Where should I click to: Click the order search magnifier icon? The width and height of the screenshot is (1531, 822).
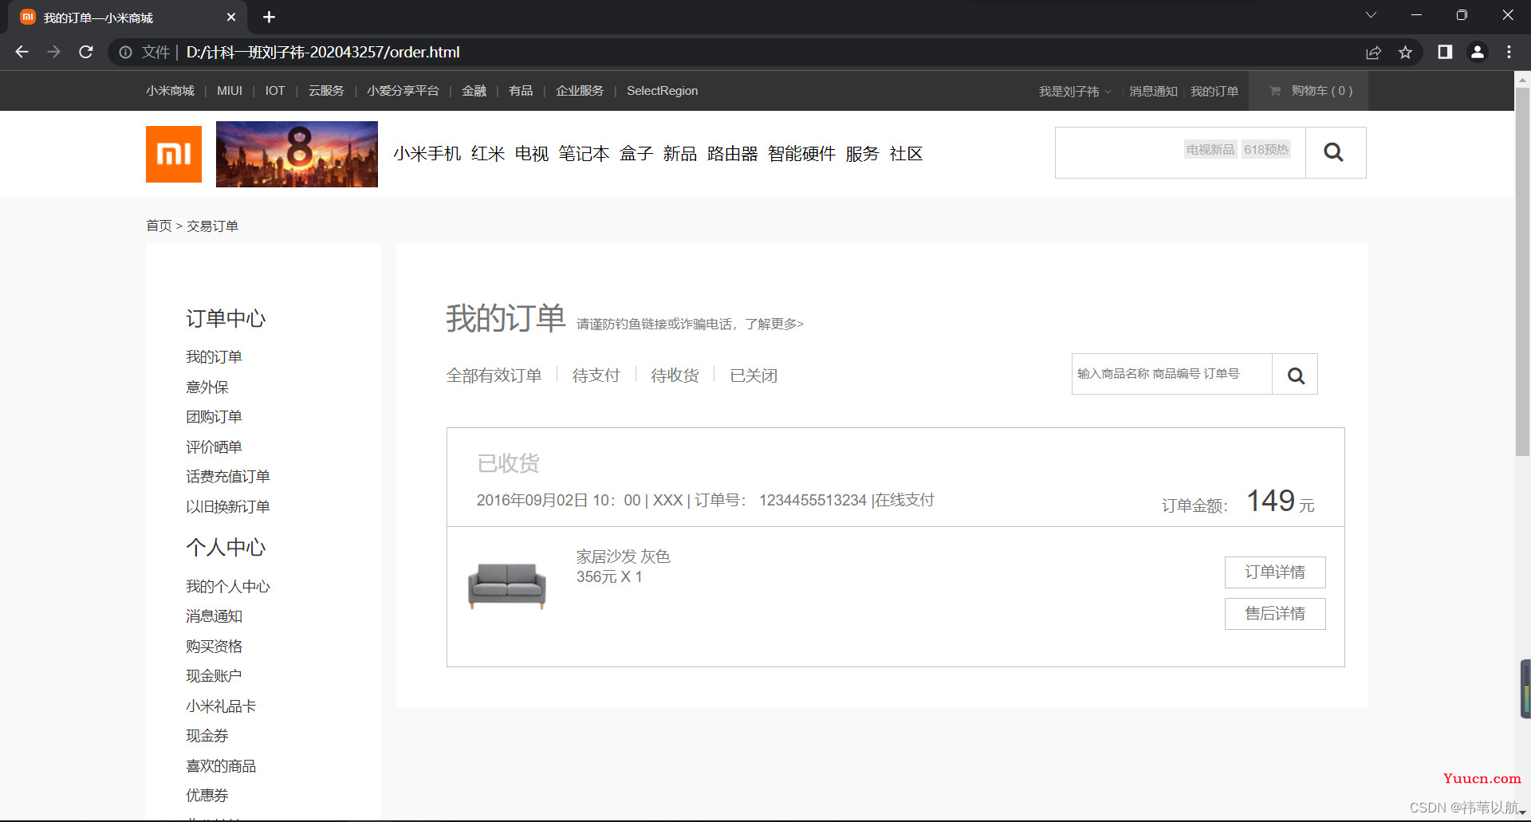[x=1296, y=375]
